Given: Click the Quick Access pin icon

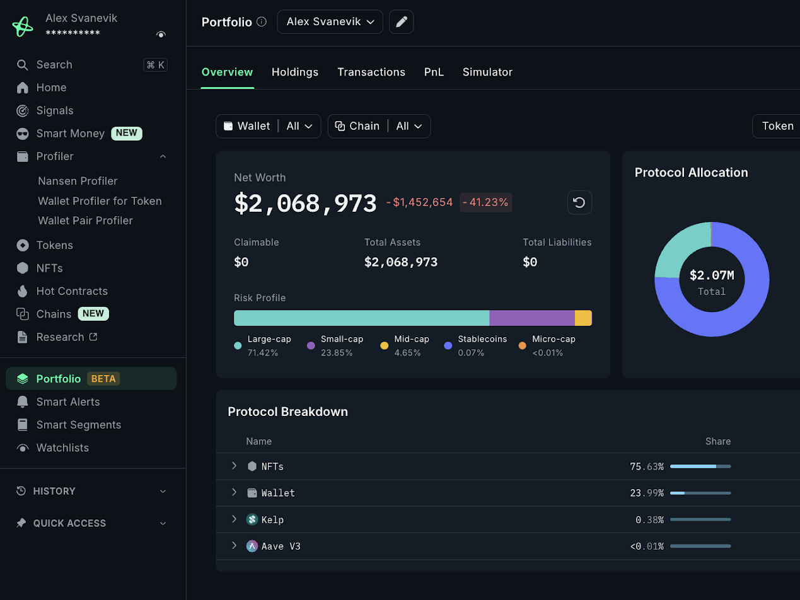Looking at the screenshot, I should (x=21, y=523).
